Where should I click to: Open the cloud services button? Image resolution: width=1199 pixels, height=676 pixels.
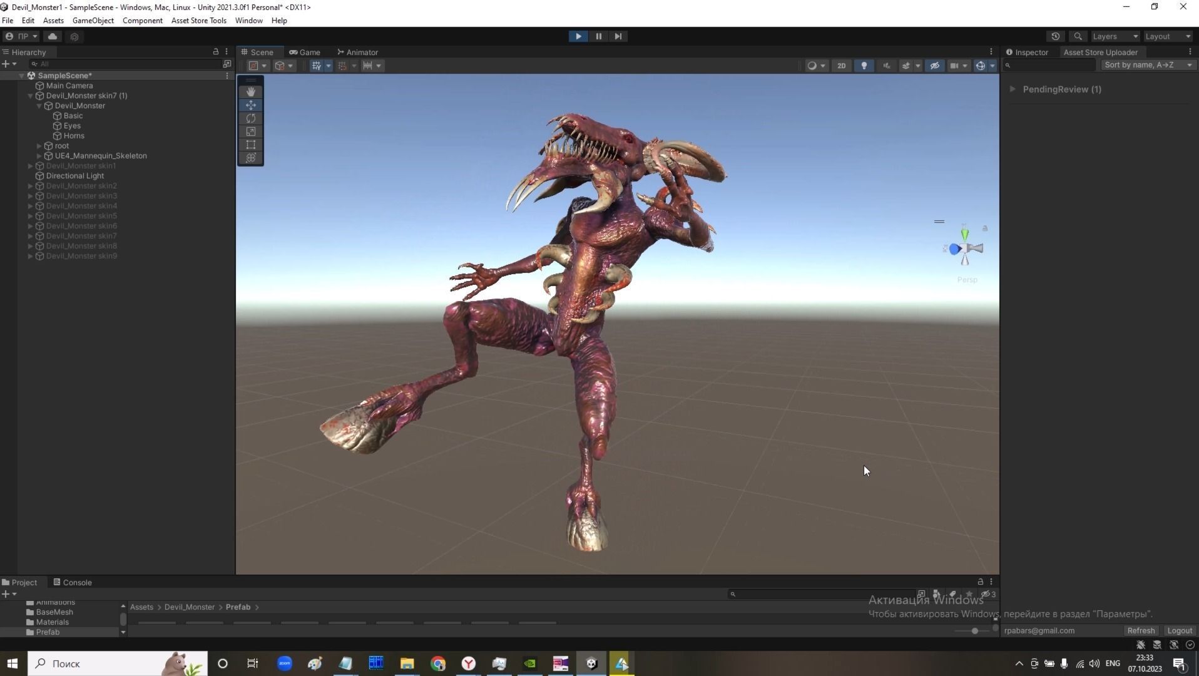tap(53, 36)
